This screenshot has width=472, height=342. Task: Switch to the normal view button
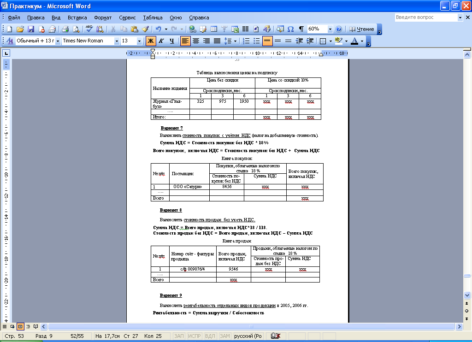coord(5,326)
